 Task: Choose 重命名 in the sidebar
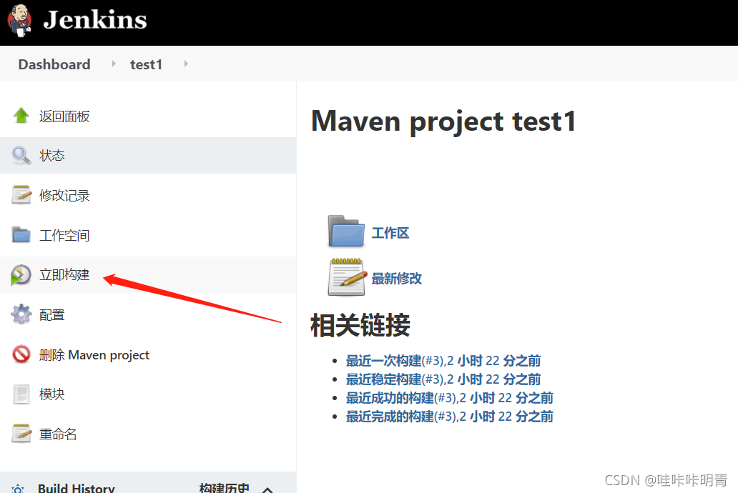click(58, 434)
